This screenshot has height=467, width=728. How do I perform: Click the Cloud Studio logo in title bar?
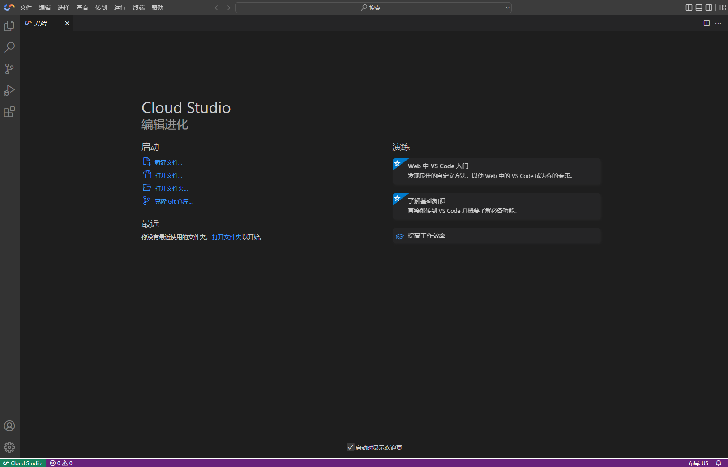[9, 8]
